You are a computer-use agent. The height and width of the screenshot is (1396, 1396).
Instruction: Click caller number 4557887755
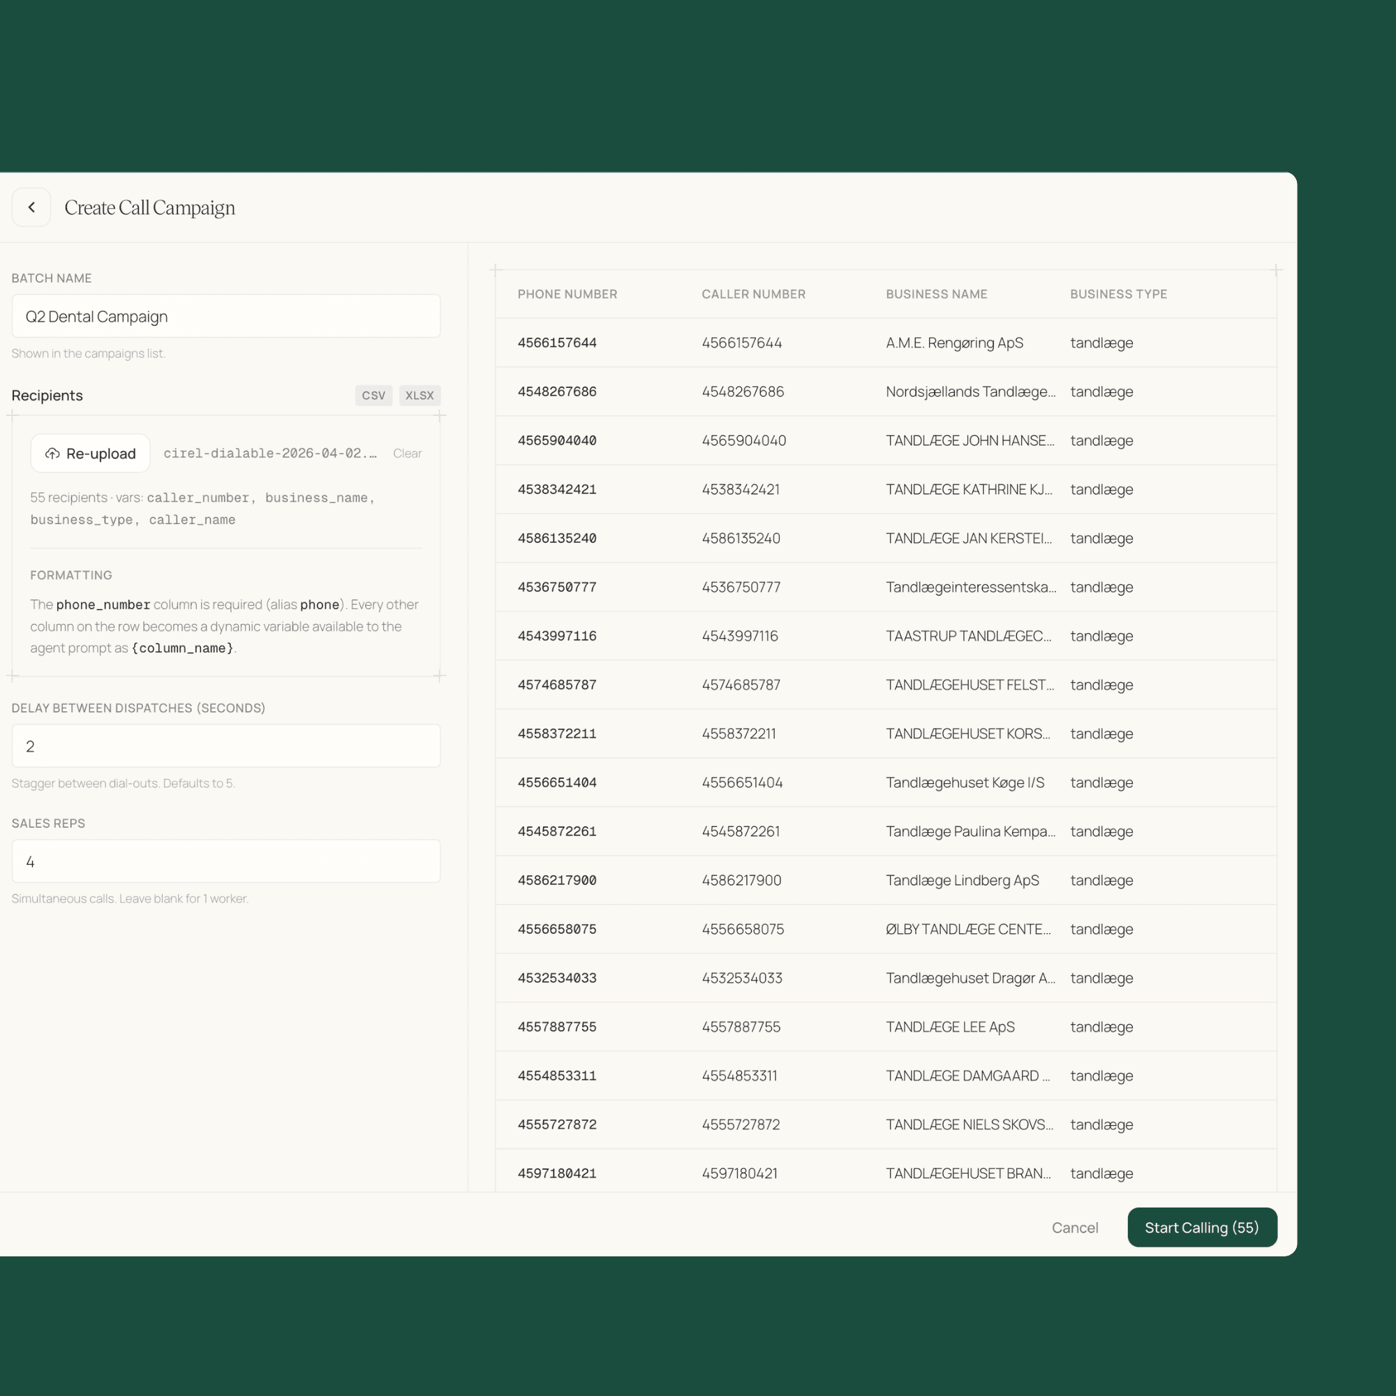point(741,1027)
